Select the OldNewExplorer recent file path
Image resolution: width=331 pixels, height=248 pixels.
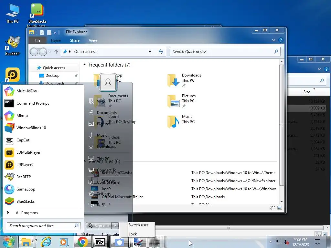click(x=233, y=181)
